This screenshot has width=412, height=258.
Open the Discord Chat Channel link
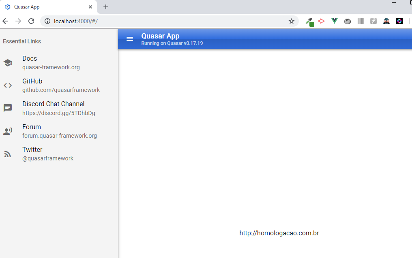(58, 108)
